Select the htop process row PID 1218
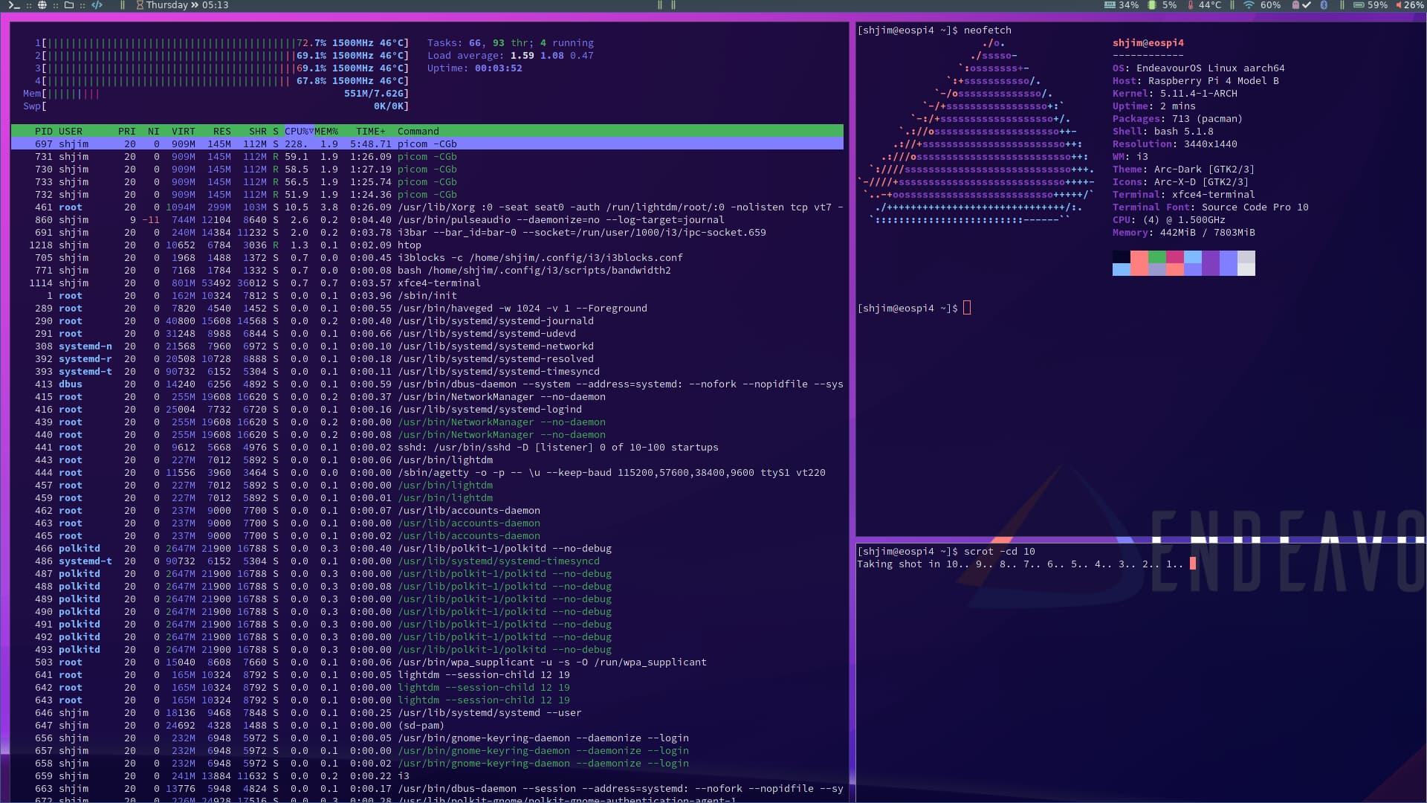This screenshot has height=803, width=1427. click(427, 245)
